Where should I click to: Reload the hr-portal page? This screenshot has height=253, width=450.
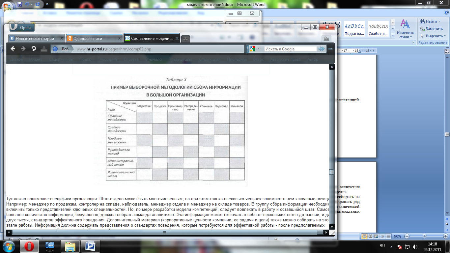[x=33, y=49]
